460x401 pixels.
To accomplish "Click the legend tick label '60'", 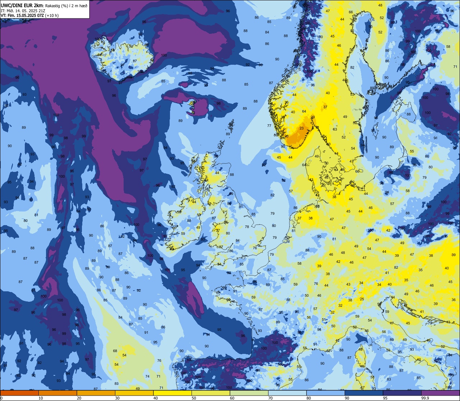I will 232,398.
